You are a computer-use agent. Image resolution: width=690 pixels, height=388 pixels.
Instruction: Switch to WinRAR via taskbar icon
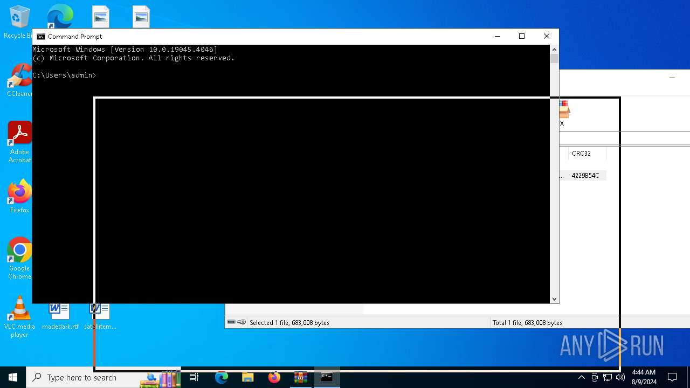(x=300, y=378)
